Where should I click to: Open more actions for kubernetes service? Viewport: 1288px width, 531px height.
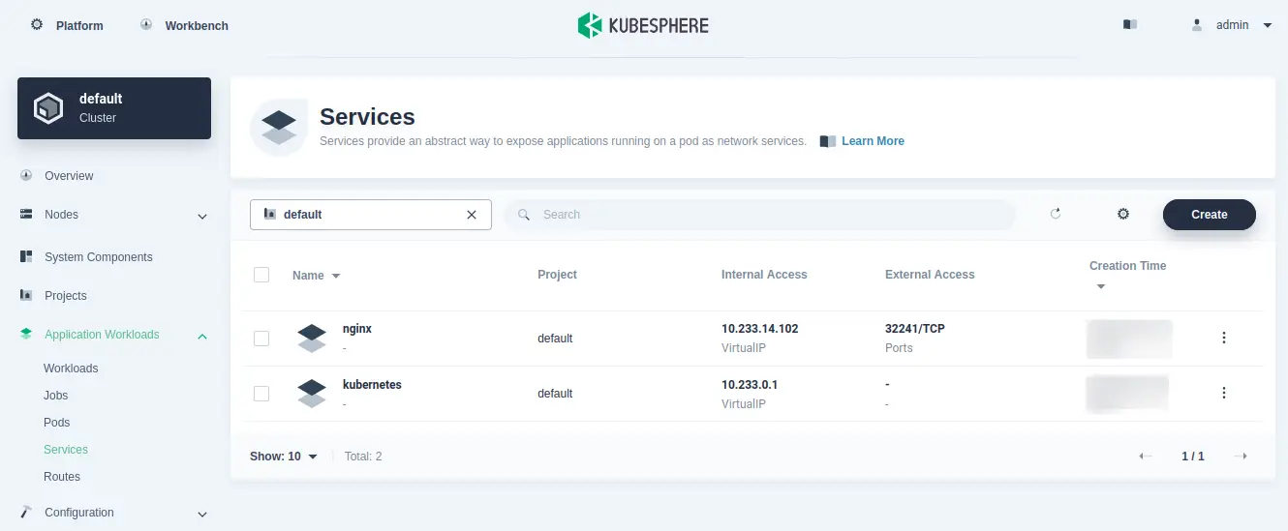pos(1224,393)
